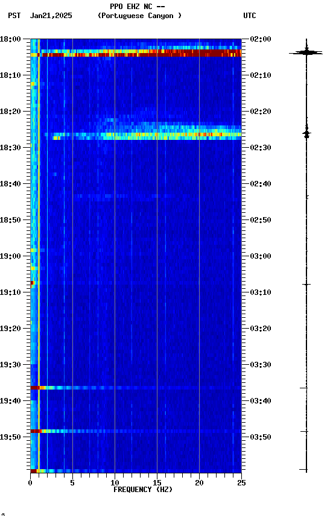The width and height of the screenshot is (333, 521).
Task: Click the '03:20' UTC time label
Action: click(x=261, y=329)
